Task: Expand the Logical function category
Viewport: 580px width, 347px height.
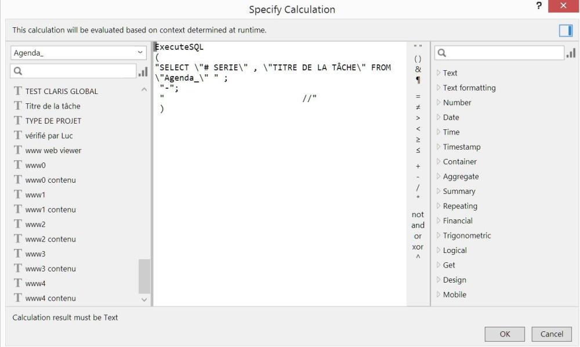Action: coord(454,250)
